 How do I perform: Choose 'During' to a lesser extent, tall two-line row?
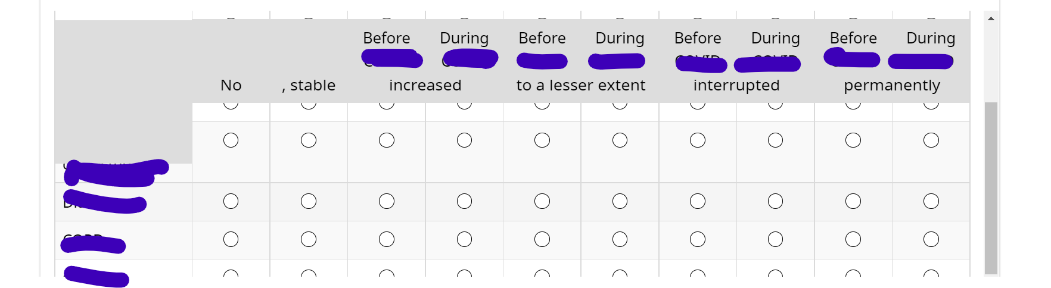[x=620, y=140]
